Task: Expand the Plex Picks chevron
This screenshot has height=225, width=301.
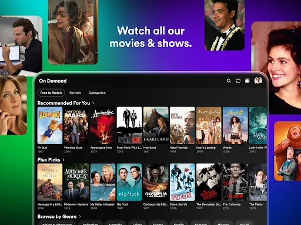Action: click(x=63, y=160)
